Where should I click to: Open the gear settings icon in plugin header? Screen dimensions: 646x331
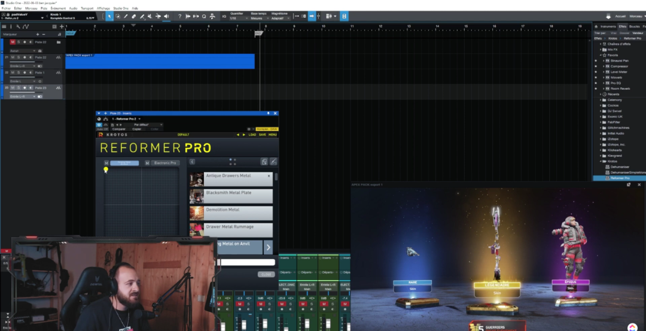click(x=249, y=129)
